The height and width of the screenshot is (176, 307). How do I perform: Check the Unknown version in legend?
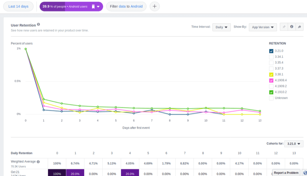pyautogui.click(x=271, y=98)
